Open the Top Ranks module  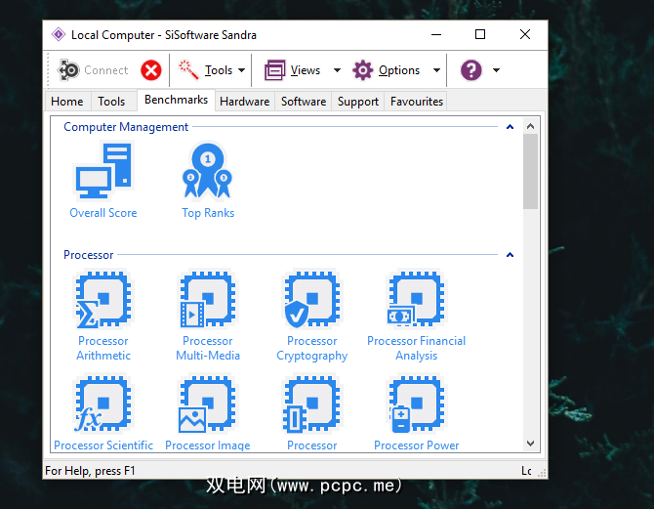point(208,181)
